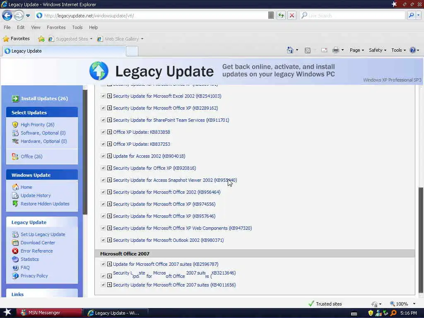The width and height of the screenshot is (424, 318).
Task: Uncheck Office XP Update KB833858 checkbox
Action: coord(103,132)
